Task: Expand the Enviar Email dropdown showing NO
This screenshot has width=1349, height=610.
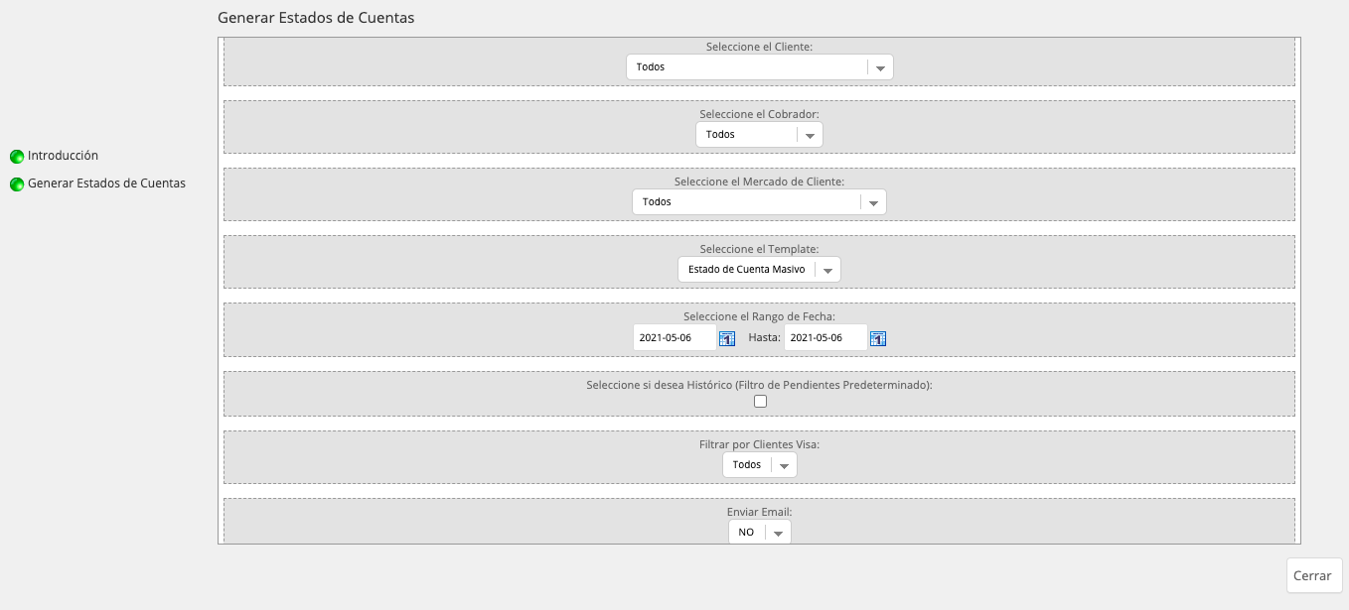Action: [760, 532]
